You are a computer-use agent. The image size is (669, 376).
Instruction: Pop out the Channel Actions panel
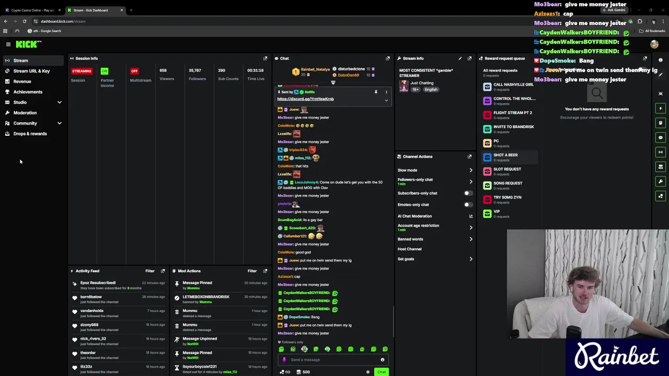point(469,157)
